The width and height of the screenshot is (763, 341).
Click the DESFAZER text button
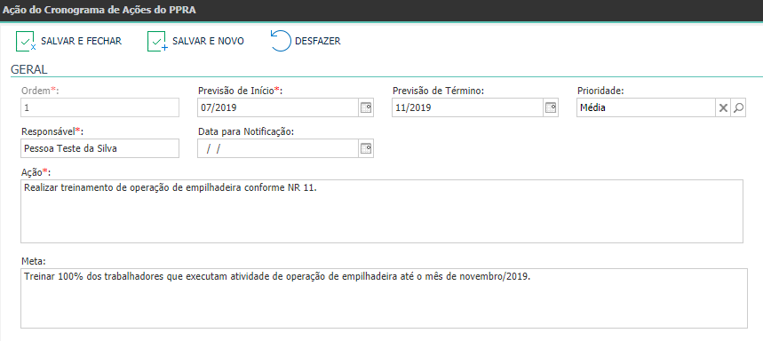click(x=318, y=42)
